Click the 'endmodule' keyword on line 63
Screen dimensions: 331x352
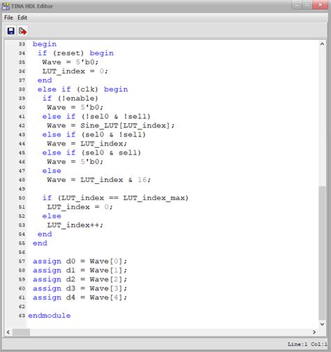(50, 316)
